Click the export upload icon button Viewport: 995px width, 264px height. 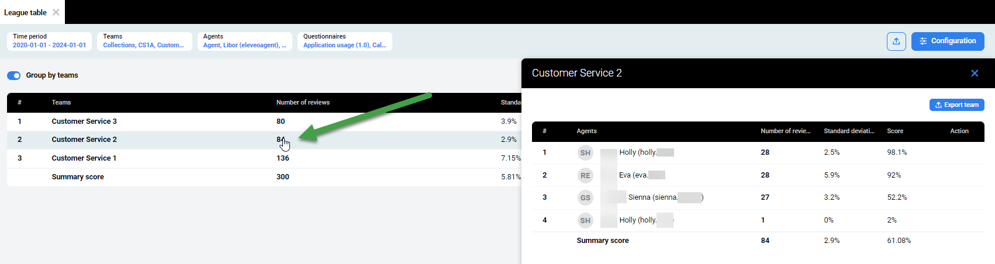tap(896, 41)
